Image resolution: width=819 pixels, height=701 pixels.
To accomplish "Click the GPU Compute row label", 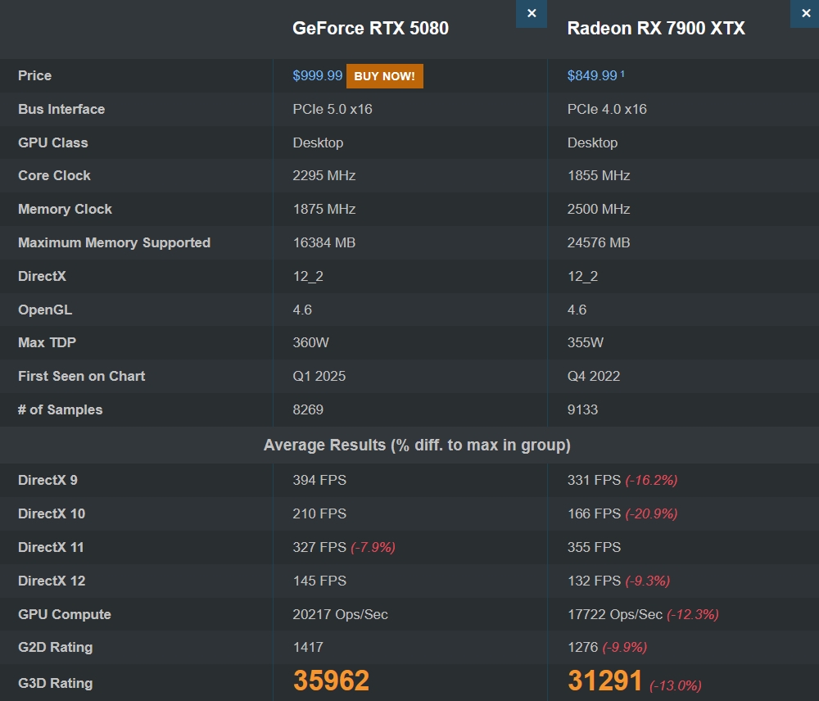I will (x=64, y=614).
